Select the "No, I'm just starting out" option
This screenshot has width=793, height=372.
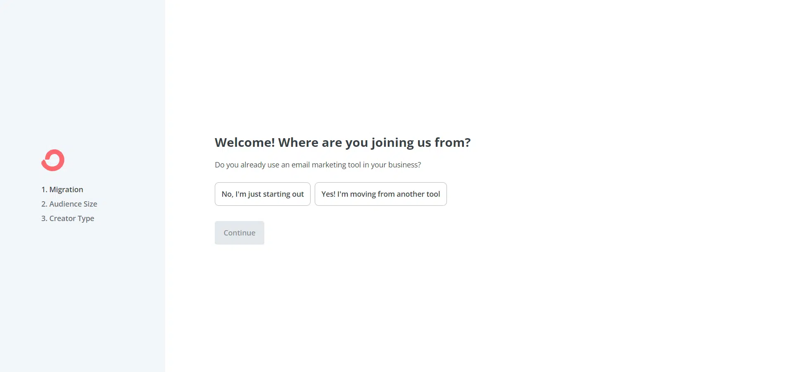click(262, 194)
